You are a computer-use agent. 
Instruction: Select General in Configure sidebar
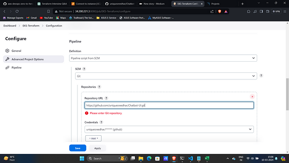click(33, 51)
